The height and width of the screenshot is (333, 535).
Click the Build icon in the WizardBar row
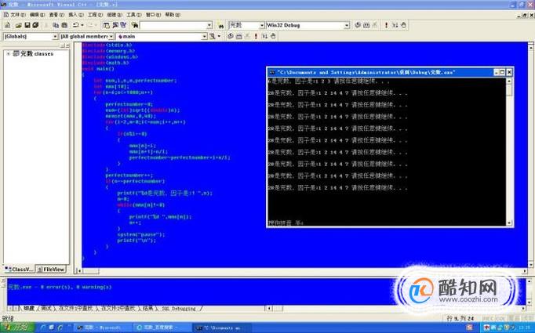(x=238, y=36)
